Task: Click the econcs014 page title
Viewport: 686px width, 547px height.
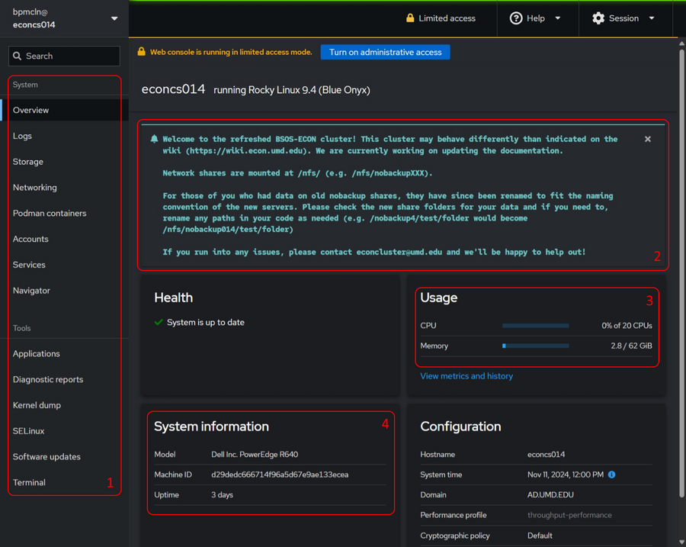Action: click(x=173, y=89)
